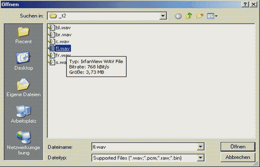Image resolution: width=260 pixels, height=167 pixels.
Task: Select the bl.wav file
Action: coord(62,27)
